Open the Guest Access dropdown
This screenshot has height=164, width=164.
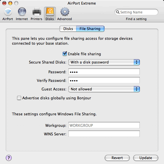click(104, 89)
